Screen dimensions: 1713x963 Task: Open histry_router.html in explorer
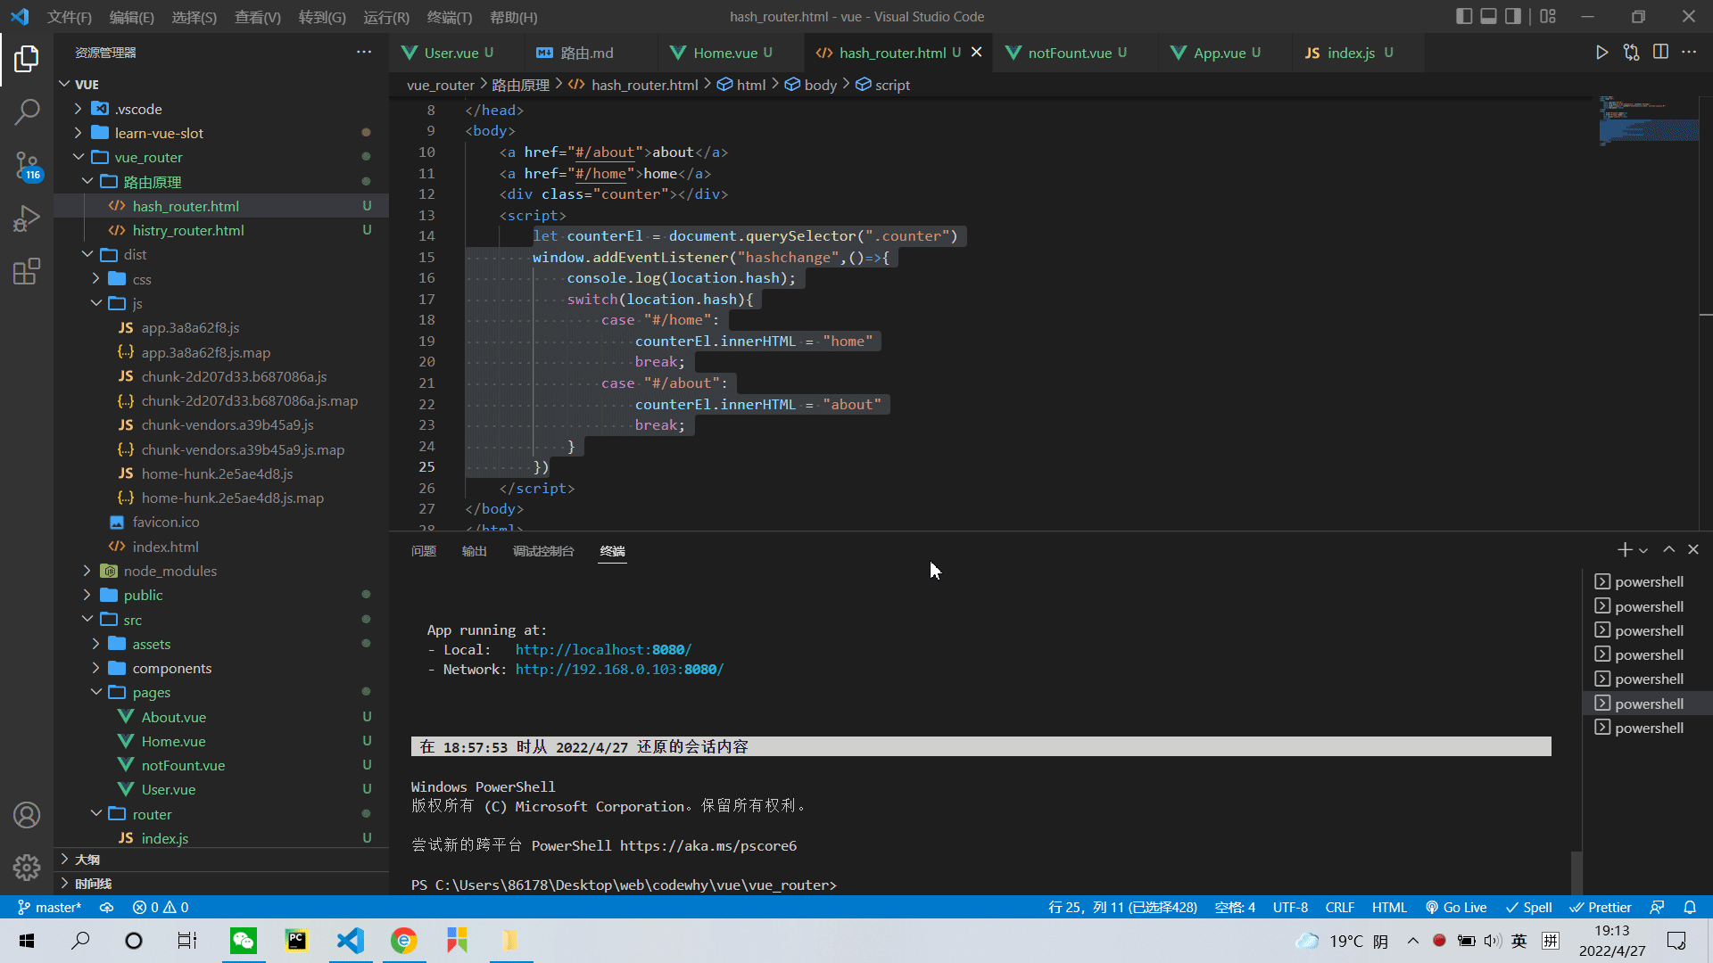221,230
